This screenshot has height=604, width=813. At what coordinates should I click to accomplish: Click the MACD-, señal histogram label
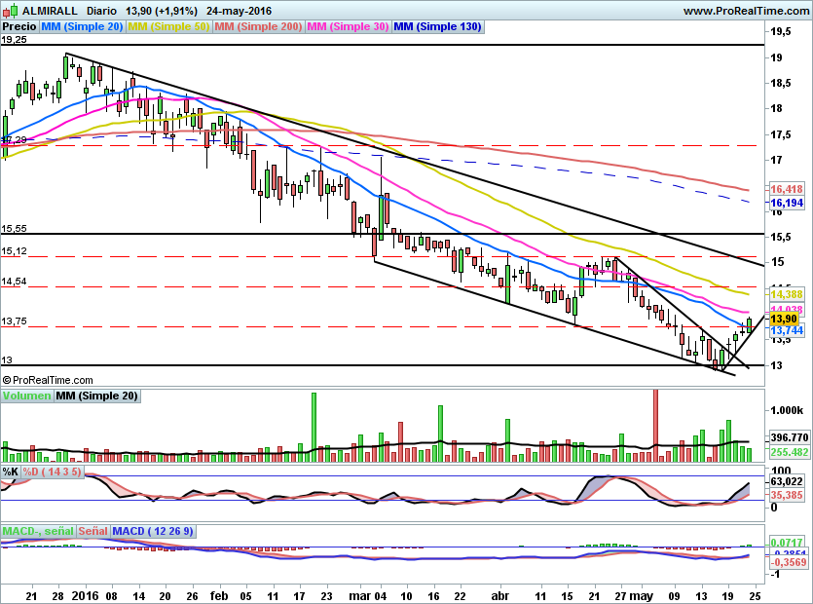point(38,531)
